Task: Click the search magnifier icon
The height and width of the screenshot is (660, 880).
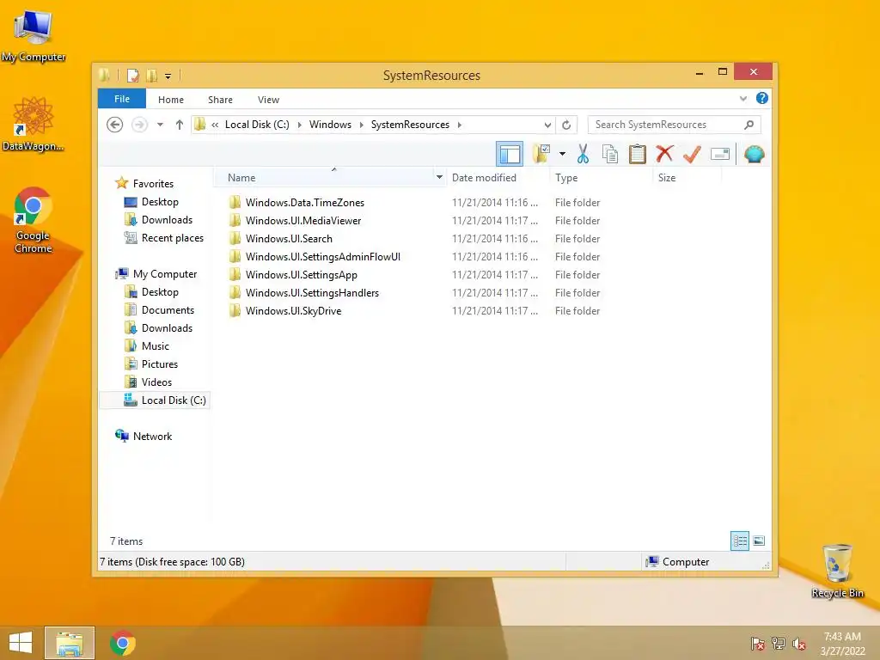Action: tap(749, 125)
